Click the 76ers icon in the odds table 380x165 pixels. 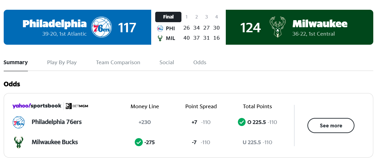(18, 122)
